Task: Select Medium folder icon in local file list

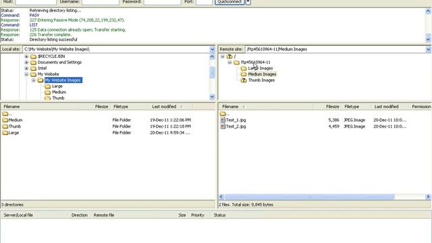Action: click(5, 120)
